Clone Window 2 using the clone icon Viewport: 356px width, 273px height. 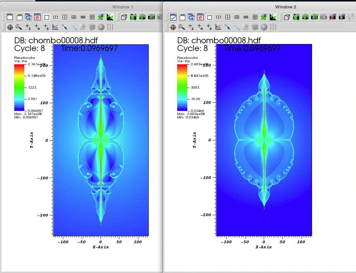pyautogui.click(x=191, y=17)
